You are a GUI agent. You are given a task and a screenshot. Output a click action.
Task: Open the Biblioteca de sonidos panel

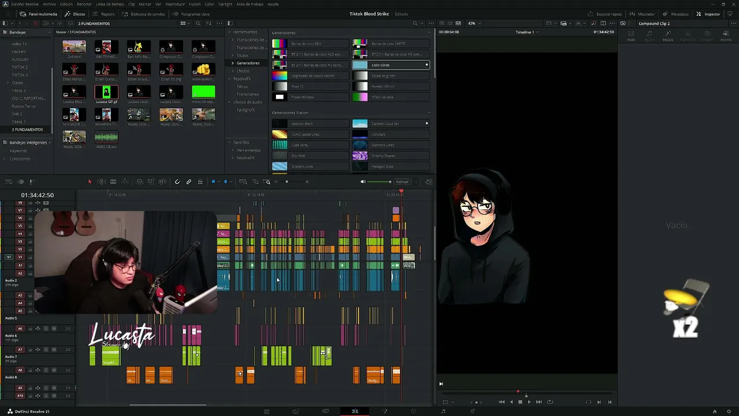pos(143,14)
